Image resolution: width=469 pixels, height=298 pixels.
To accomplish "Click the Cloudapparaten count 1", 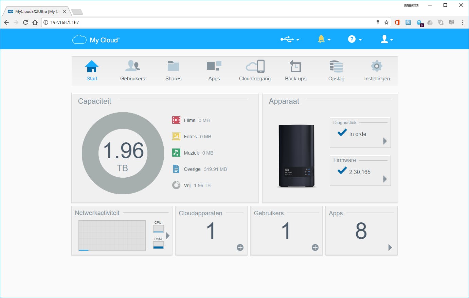I will [x=211, y=231].
